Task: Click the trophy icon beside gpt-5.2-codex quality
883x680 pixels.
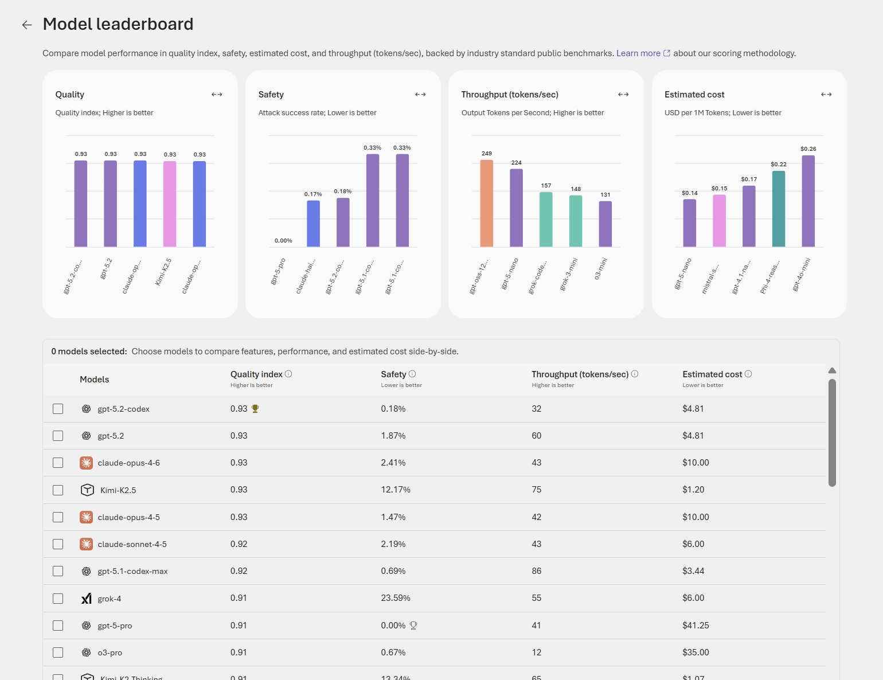Action: coord(255,409)
